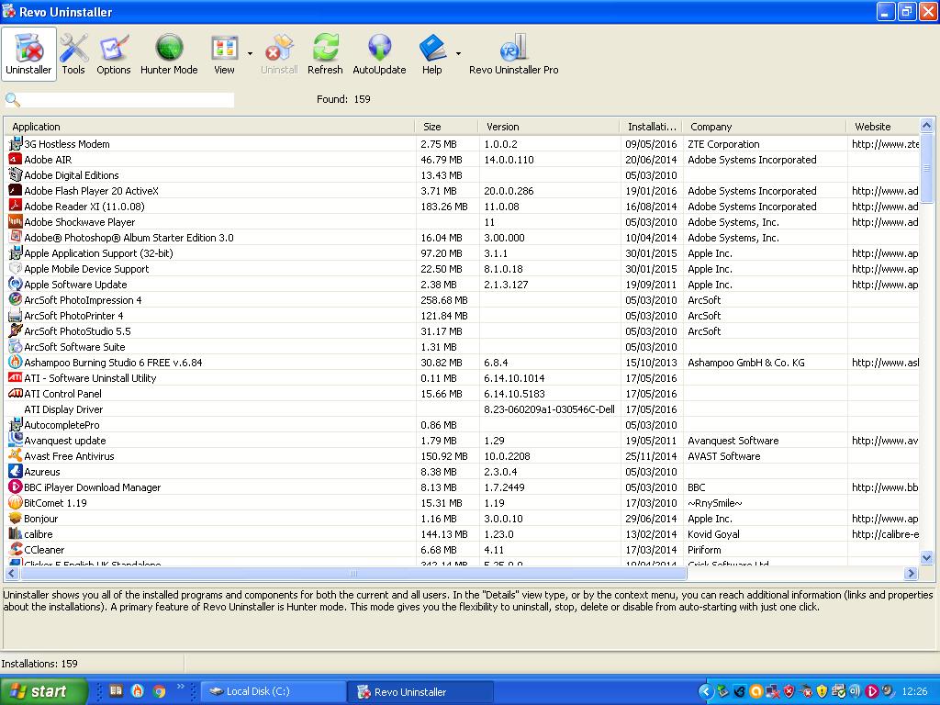Click the calibre program icon
Image resolution: width=940 pixels, height=705 pixels.
pos(15,533)
